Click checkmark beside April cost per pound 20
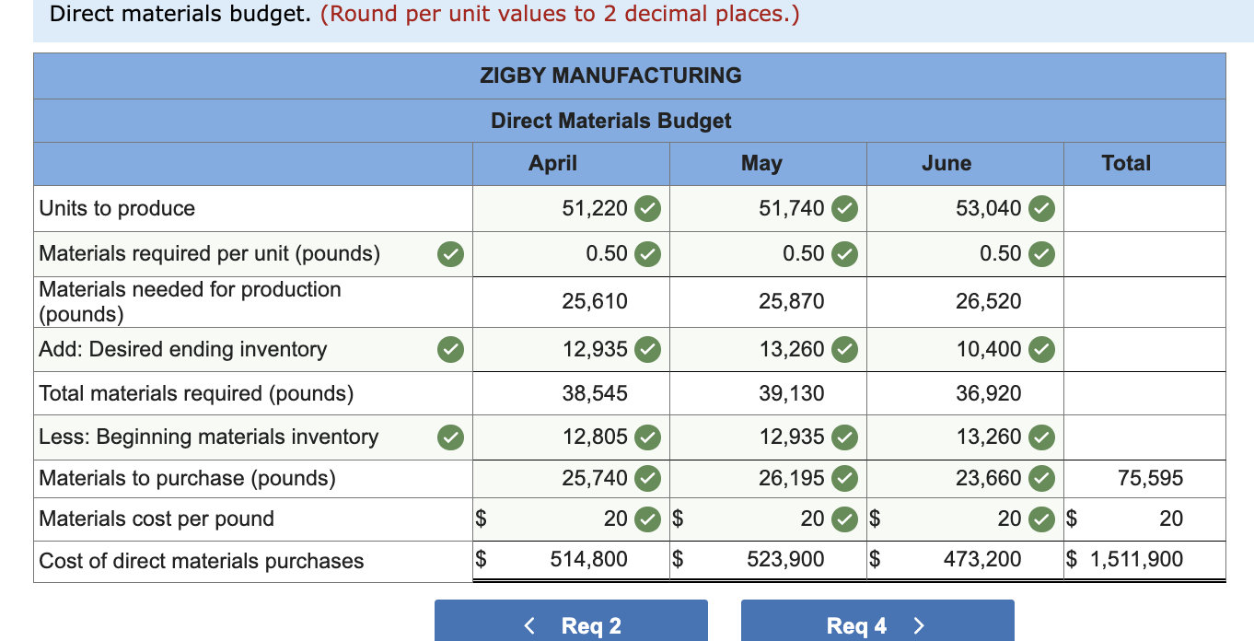Image resolution: width=1254 pixels, height=641 pixels. [x=648, y=519]
